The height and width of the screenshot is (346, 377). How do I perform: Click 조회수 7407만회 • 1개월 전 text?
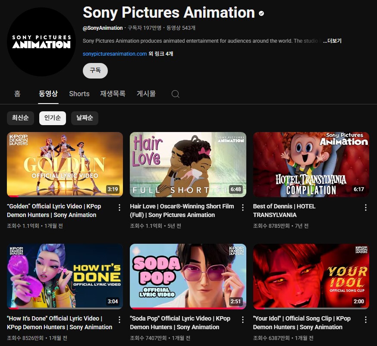(160, 338)
